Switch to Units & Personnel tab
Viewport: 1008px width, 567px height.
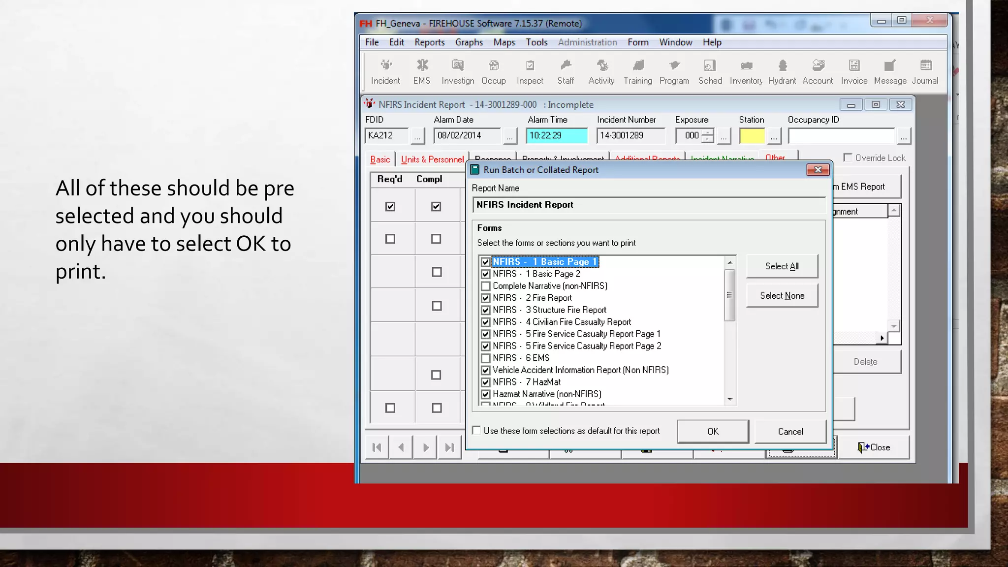tap(432, 159)
